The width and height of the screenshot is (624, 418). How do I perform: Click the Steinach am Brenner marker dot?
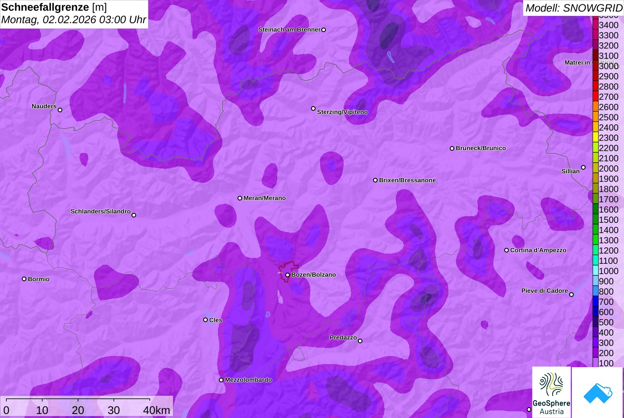pos(324,30)
